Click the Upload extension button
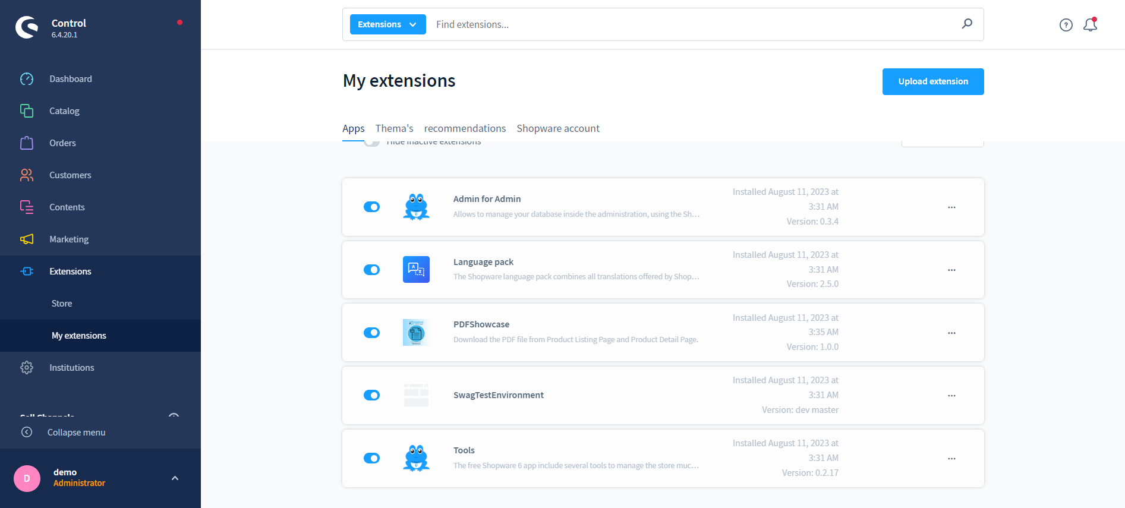Viewport: 1125px width, 508px height. pos(933,81)
